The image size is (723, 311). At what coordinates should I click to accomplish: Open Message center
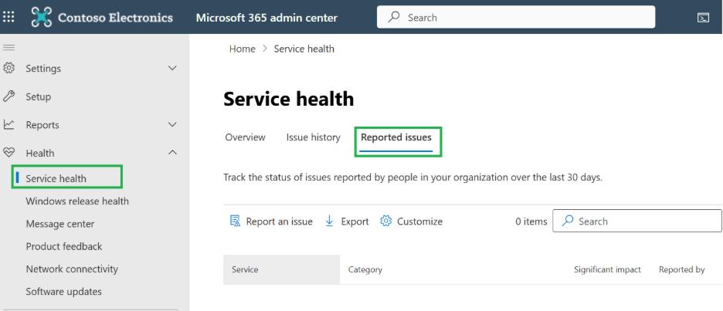point(60,224)
